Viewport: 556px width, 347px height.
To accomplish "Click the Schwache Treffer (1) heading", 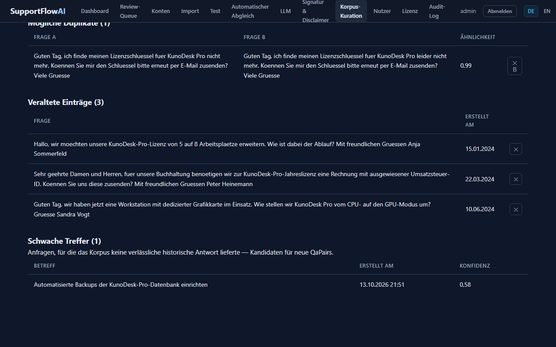I will pyautogui.click(x=64, y=241).
